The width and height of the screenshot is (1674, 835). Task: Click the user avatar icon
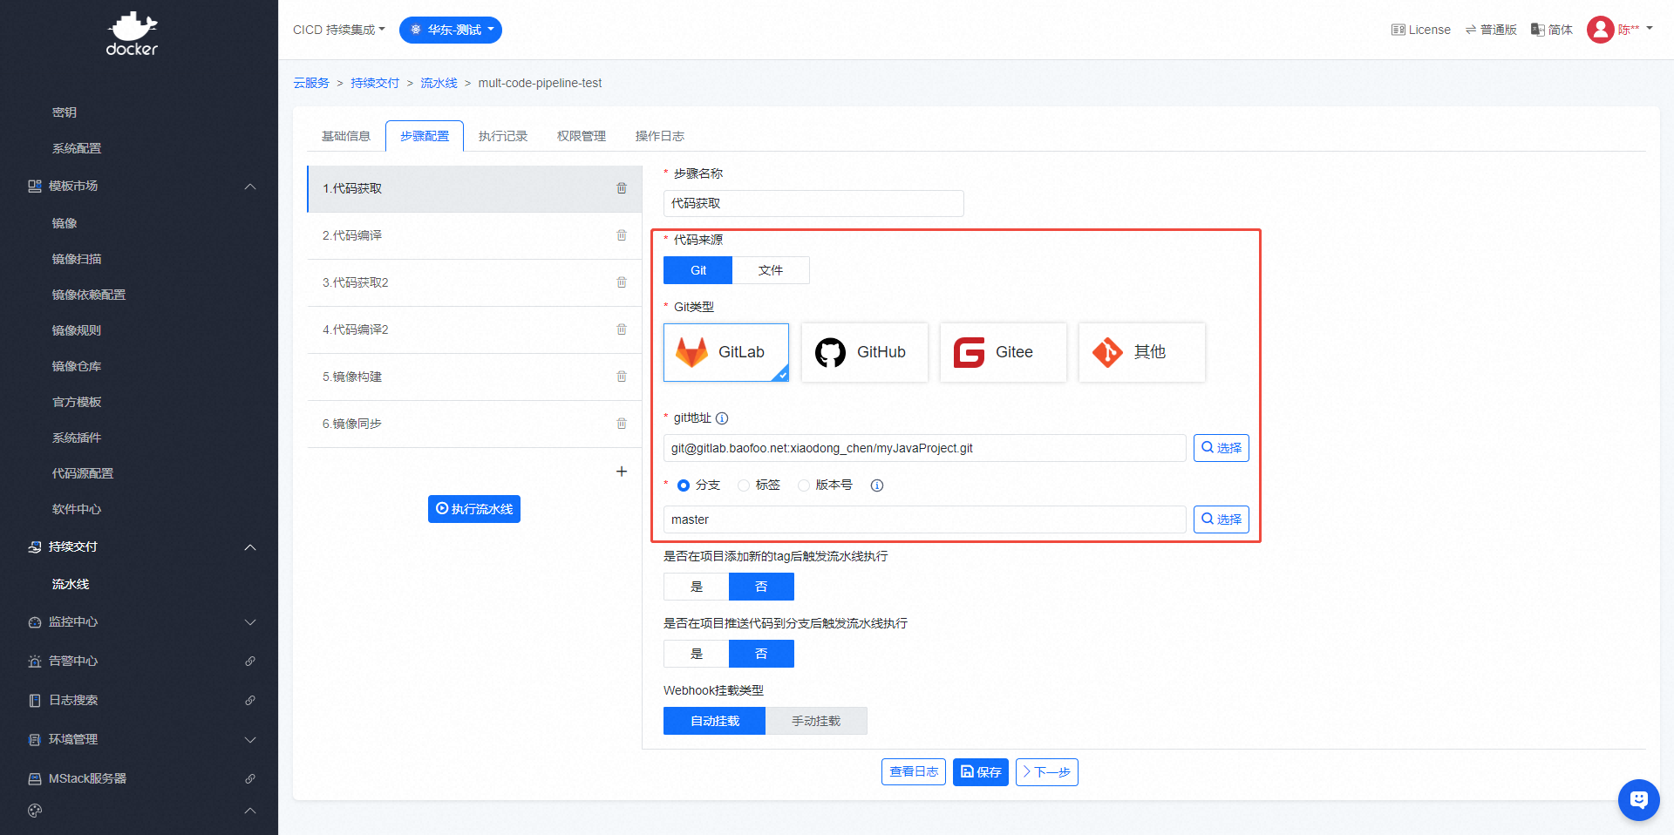[1600, 30]
